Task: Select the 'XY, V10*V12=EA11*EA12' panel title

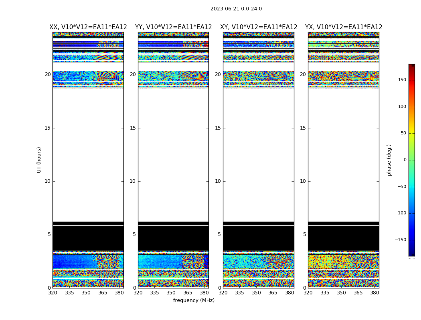Action: click(x=259, y=27)
